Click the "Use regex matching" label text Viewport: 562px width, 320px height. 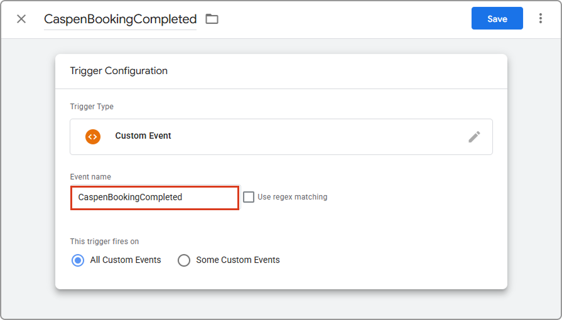(292, 197)
